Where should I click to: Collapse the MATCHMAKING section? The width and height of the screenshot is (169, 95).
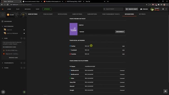click(2, 26)
